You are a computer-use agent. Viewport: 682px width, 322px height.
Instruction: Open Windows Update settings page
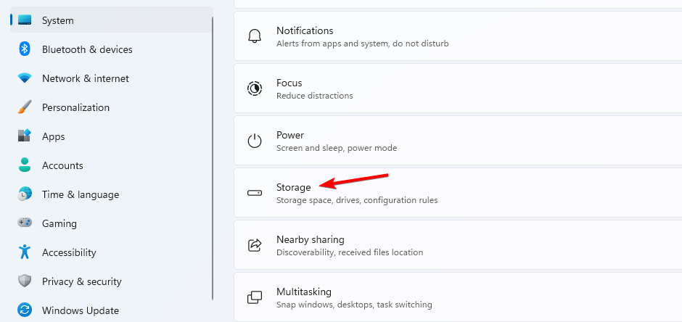pyautogui.click(x=111, y=310)
